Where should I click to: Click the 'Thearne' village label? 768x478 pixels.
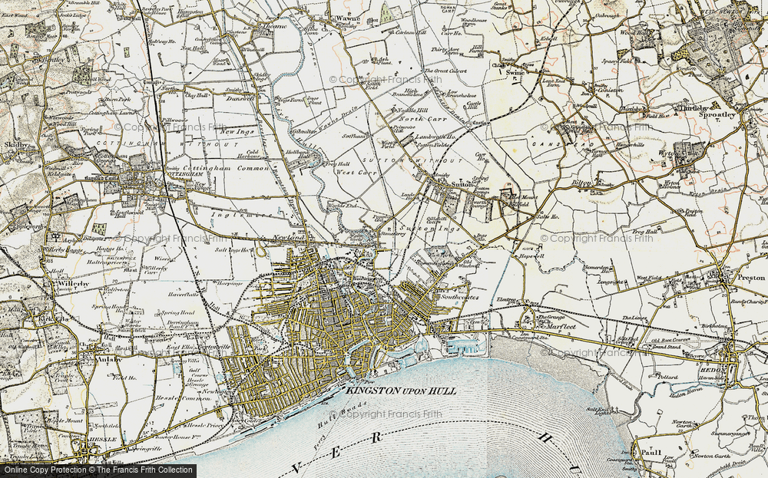pos(275,26)
